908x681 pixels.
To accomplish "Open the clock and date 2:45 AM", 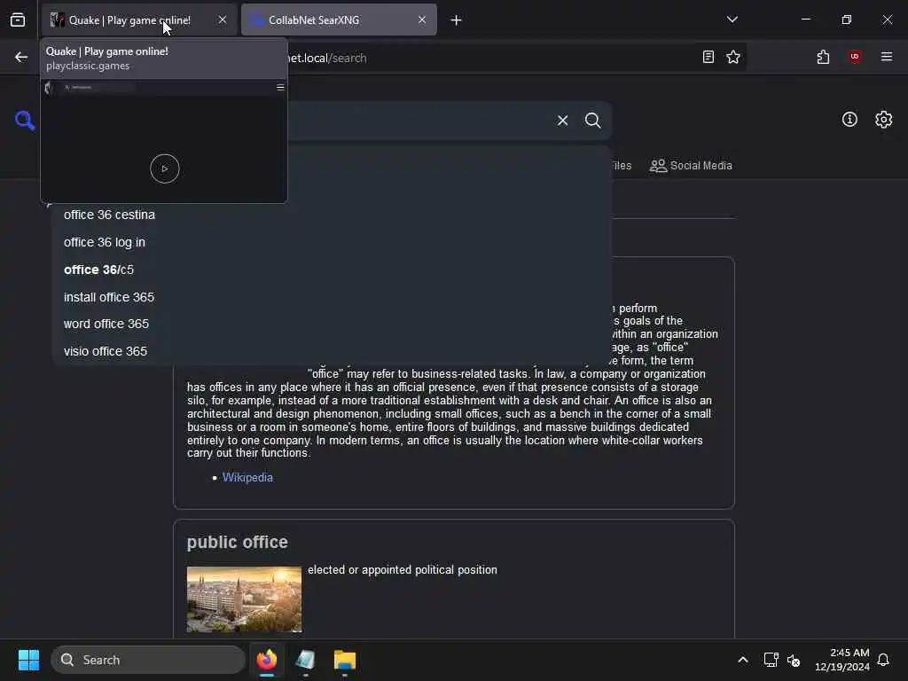I will [x=842, y=660].
